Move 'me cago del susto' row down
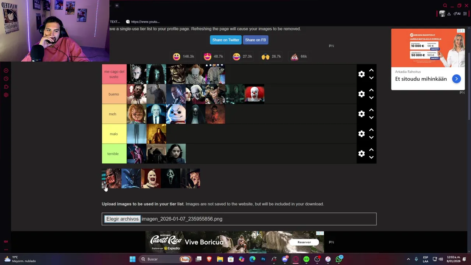Viewport: 471px width, 265px height. (371, 78)
